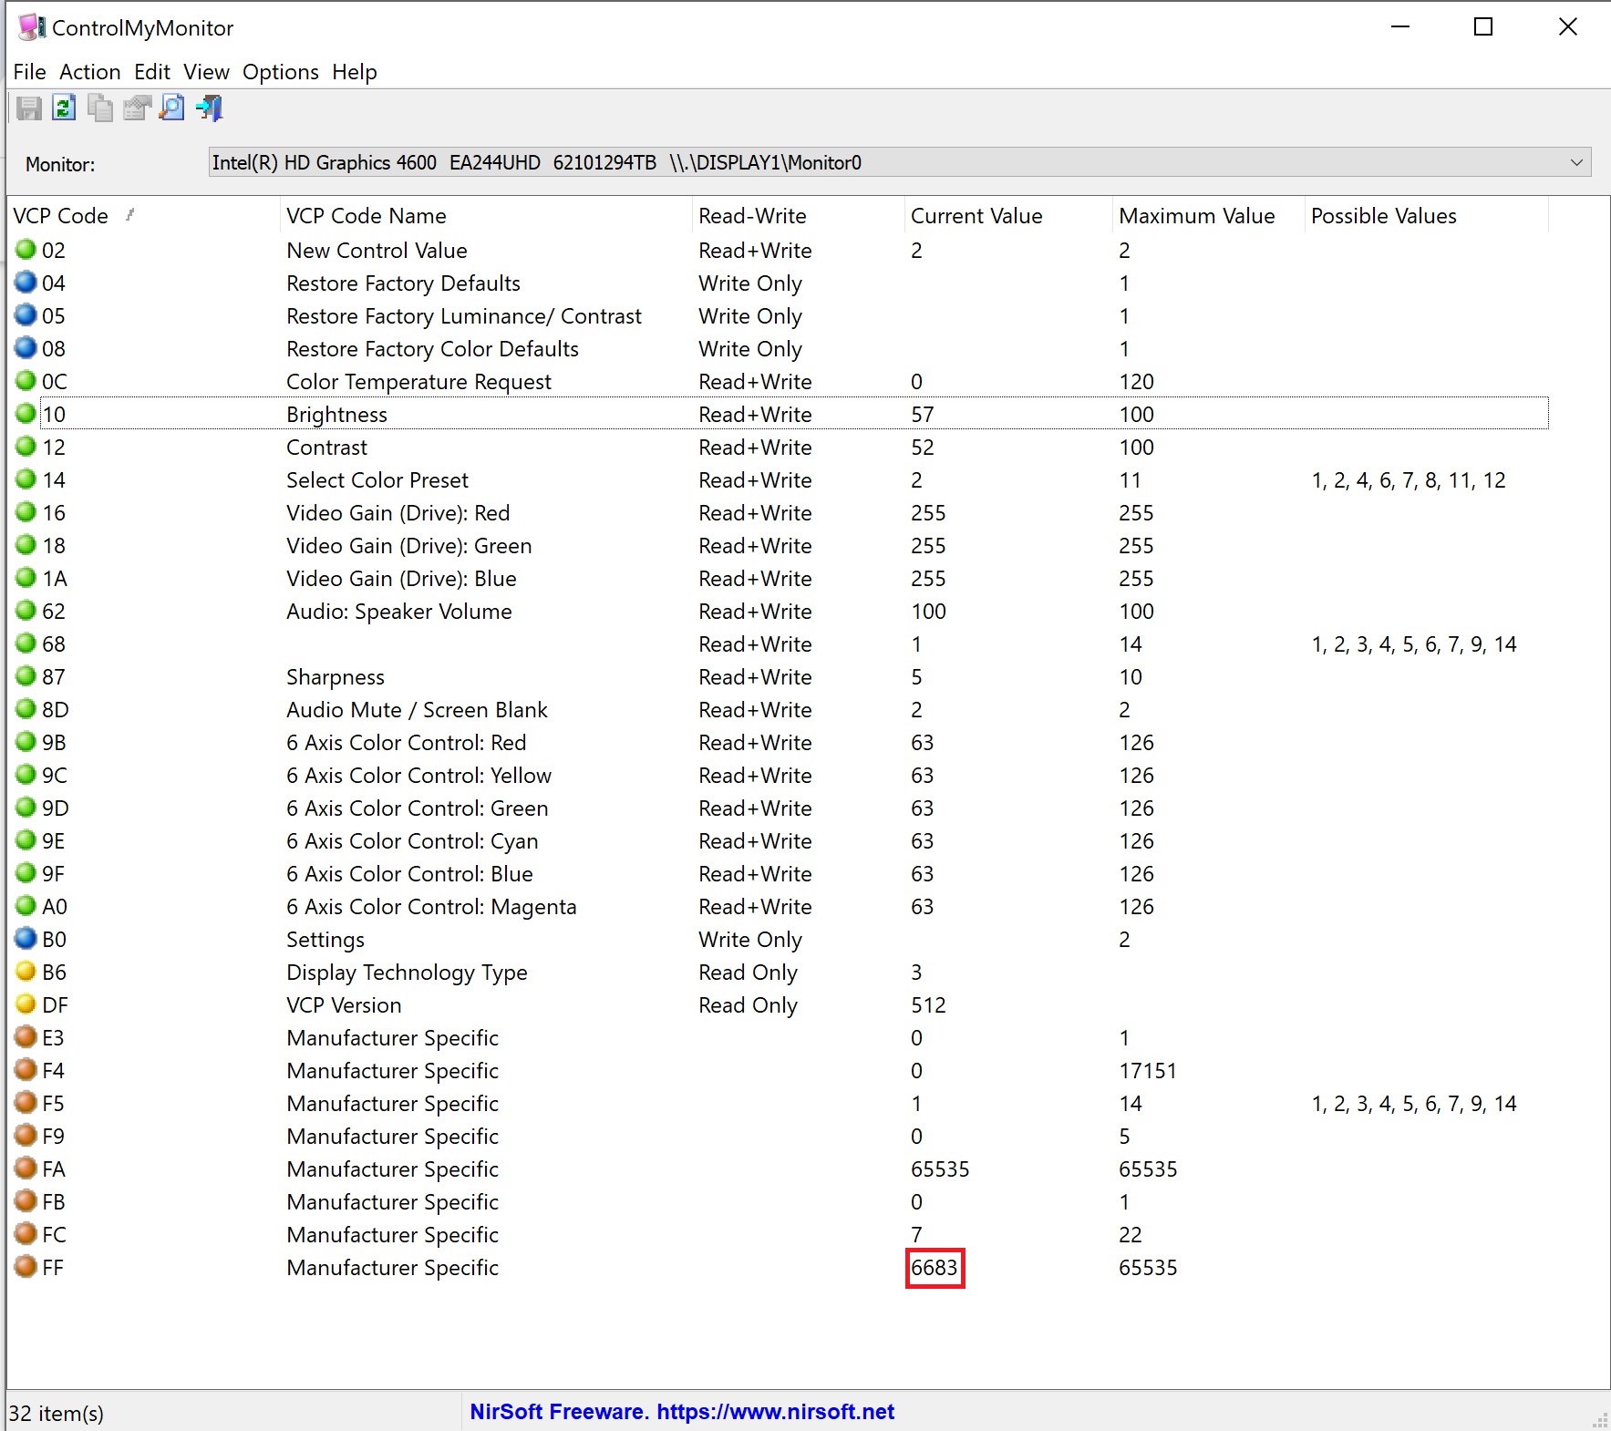Click the Save floppy disk toolbar icon

(x=28, y=108)
